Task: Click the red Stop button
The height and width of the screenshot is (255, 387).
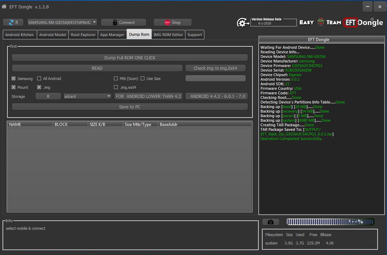Action: pyautogui.click(x=172, y=22)
